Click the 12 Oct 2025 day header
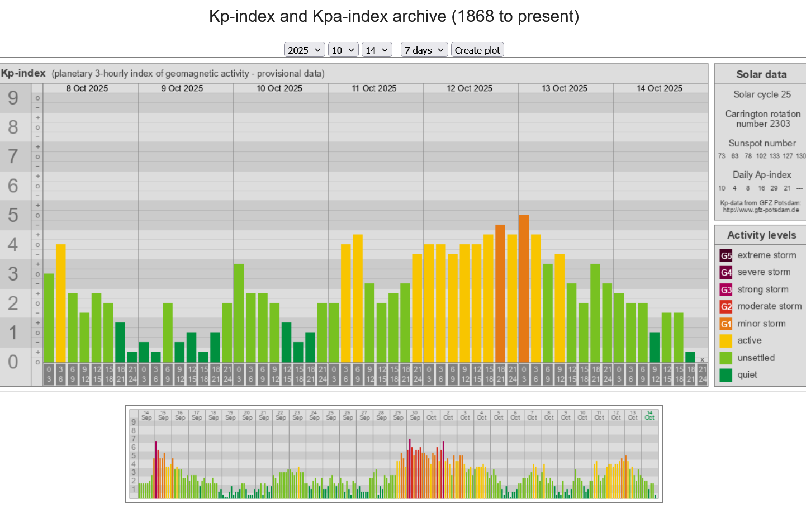Screen dimensions: 806x513 point(470,88)
